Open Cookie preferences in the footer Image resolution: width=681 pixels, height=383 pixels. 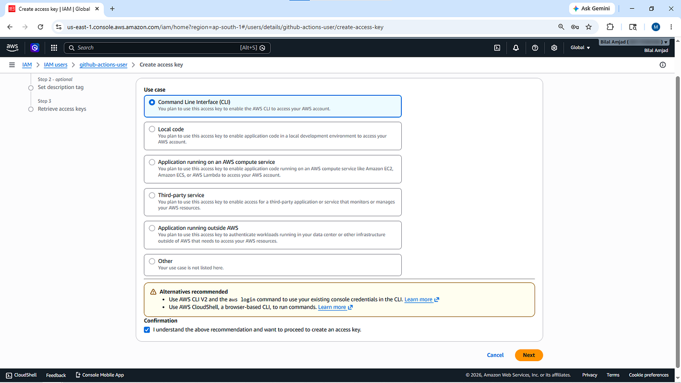tap(648, 375)
